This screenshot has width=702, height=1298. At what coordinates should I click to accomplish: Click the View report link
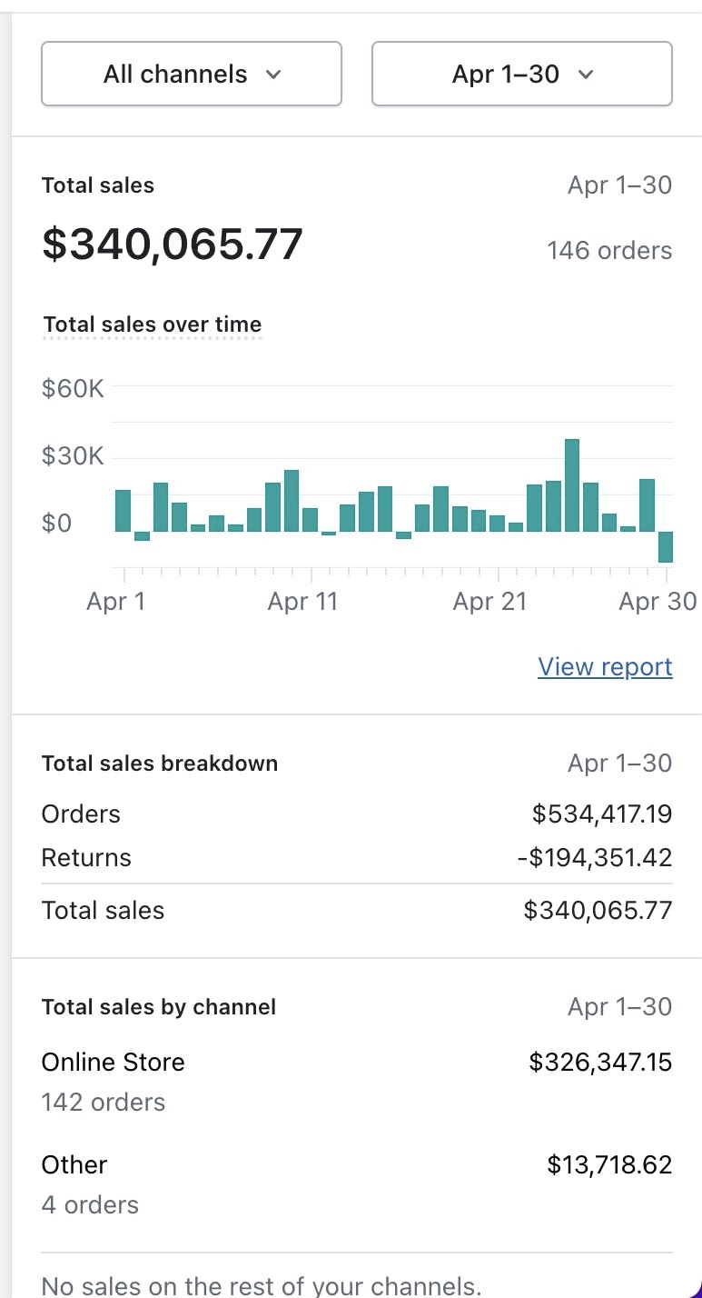pos(605,666)
